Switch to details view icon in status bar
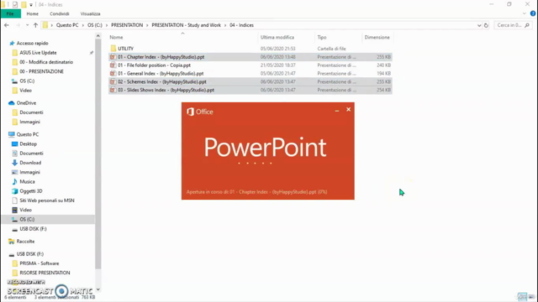This screenshot has height=302, width=538. [522, 297]
